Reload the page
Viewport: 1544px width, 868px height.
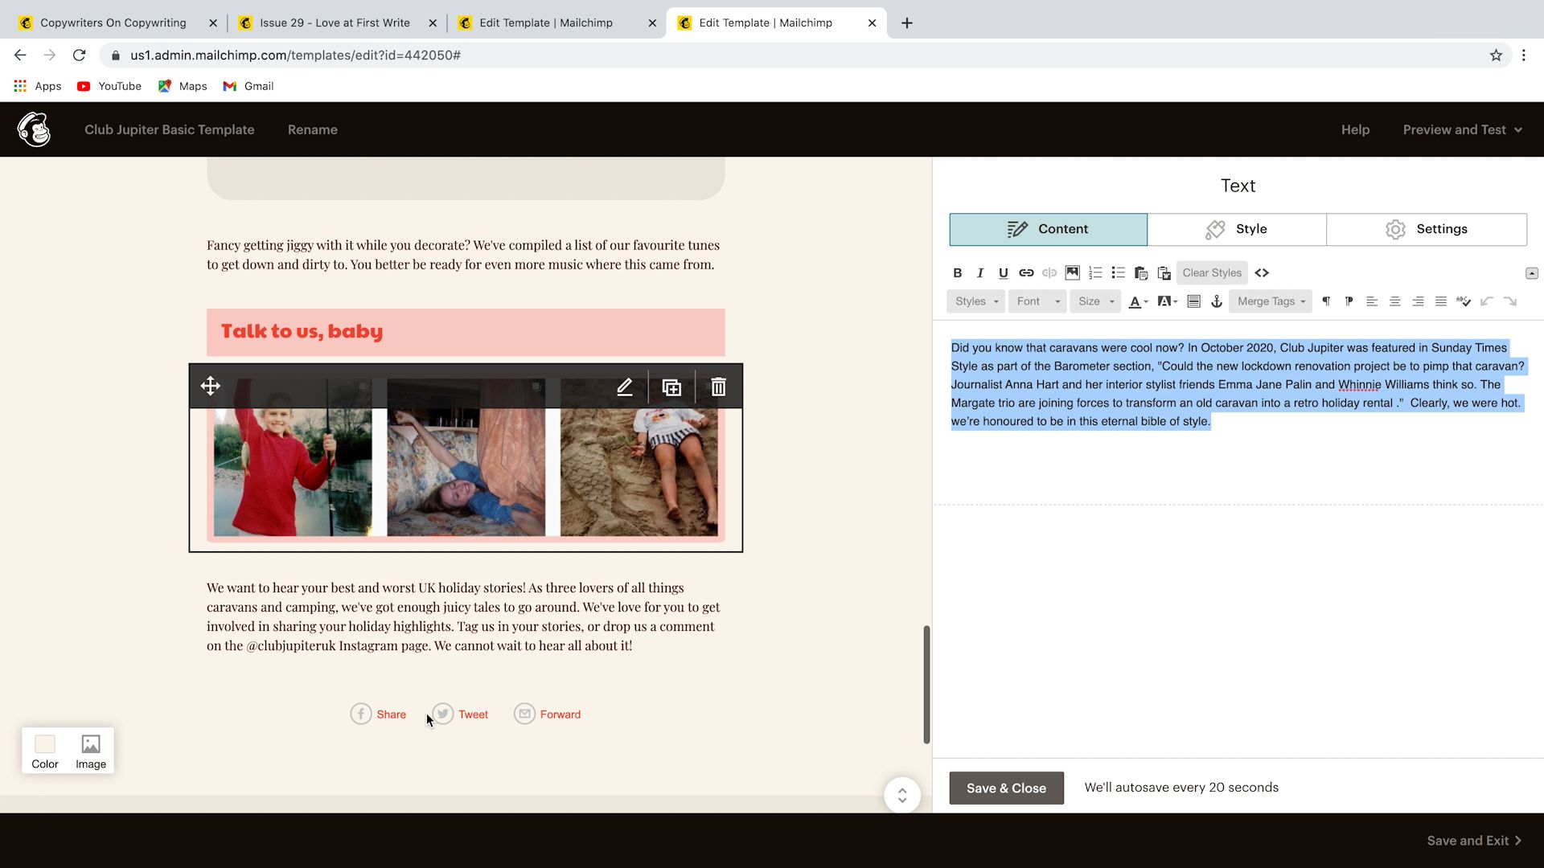pos(79,55)
